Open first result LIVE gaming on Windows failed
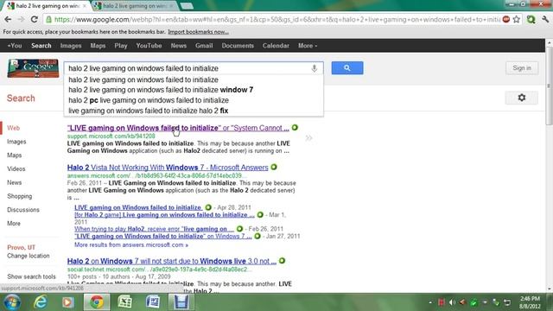Screen dimensions: 553x311 pyautogui.click(x=178, y=128)
